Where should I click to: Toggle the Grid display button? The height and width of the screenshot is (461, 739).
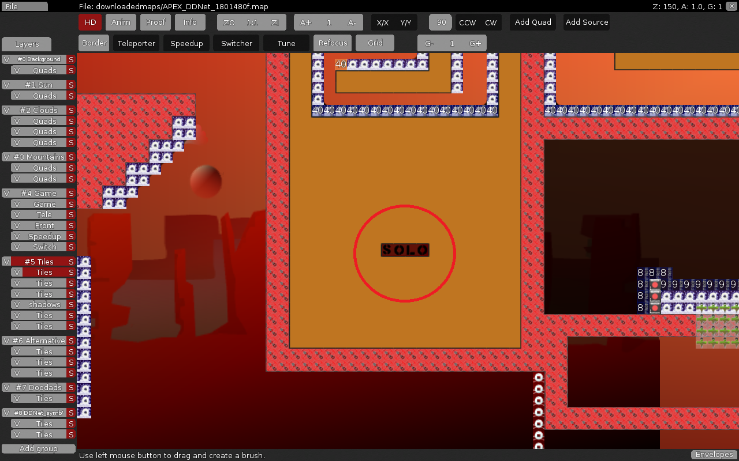(x=375, y=43)
